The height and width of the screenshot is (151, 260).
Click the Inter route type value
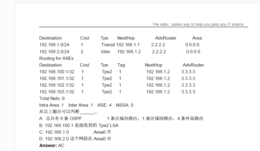point(106,52)
